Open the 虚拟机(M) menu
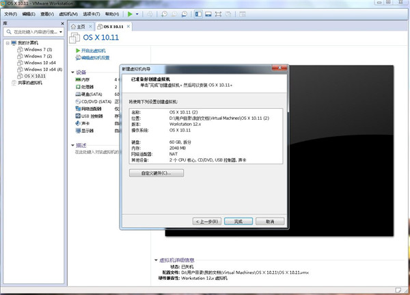Image resolution: width=410 pixels, height=295 pixels. tap(68, 14)
